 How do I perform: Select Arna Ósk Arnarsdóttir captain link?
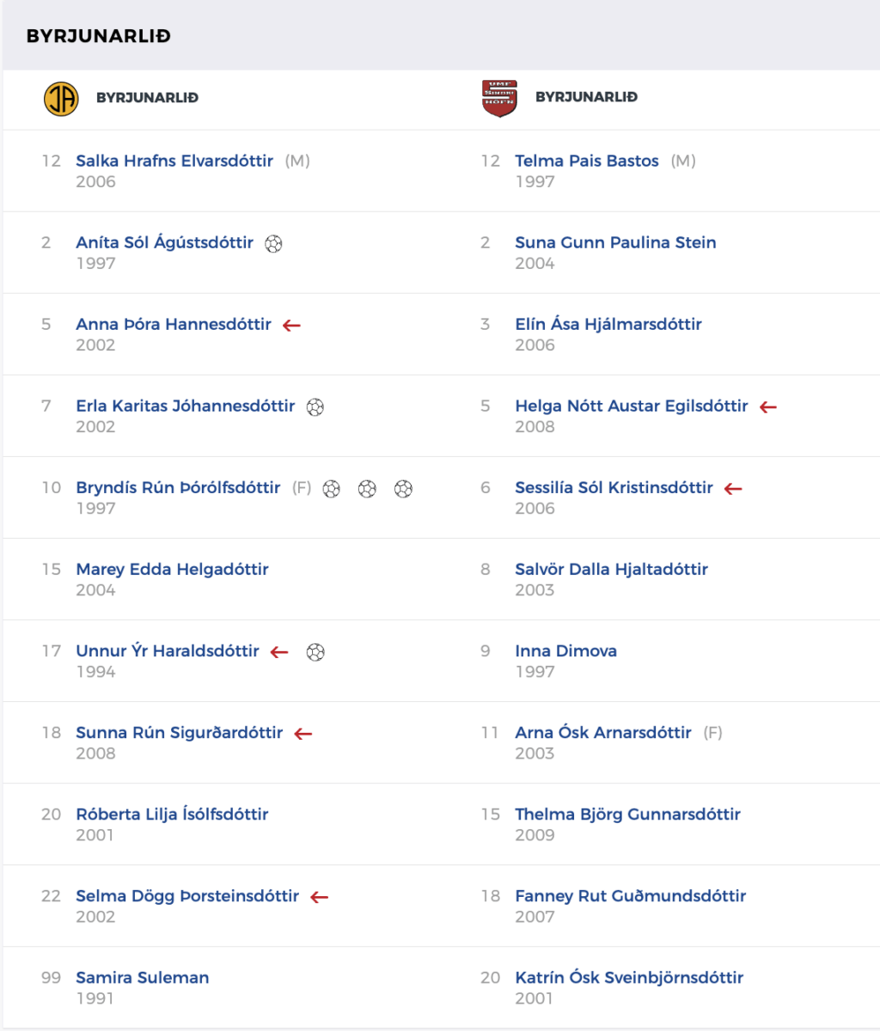coord(603,732)
